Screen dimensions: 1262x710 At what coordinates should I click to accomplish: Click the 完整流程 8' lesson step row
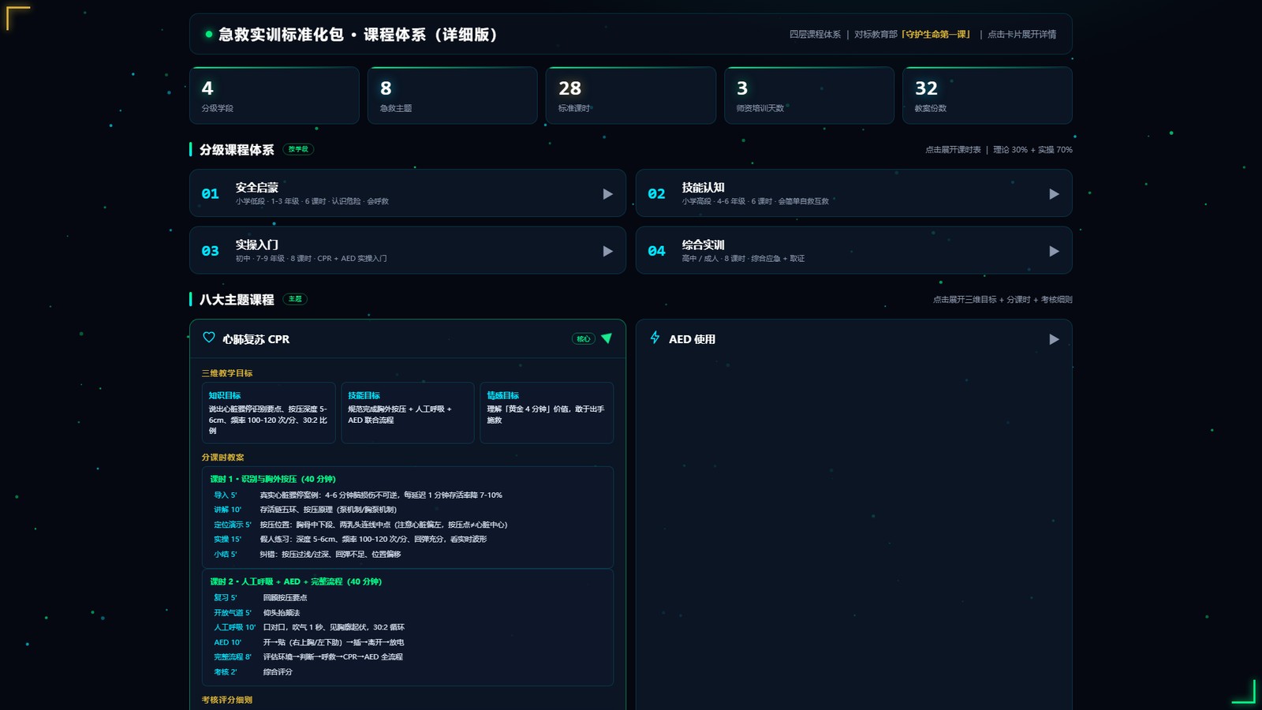pyautogui.click(x=408, y=657)
